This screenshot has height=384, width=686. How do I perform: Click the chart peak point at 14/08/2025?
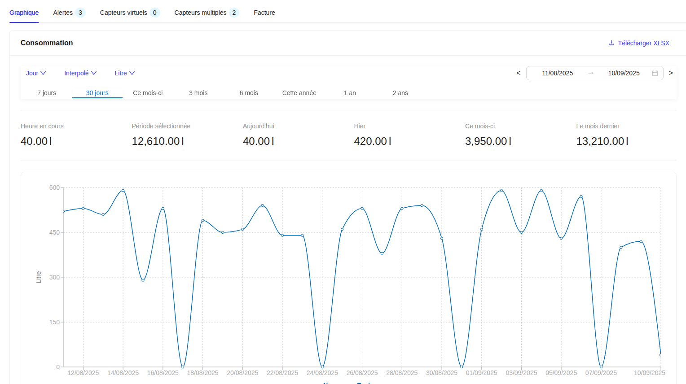pos(123,191)
